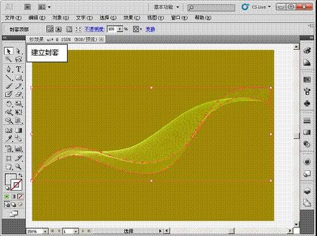The width and height of the screenshot is (317, 236).
Task: Click the 不透明度 opacity link
Action: pos(94,29)
